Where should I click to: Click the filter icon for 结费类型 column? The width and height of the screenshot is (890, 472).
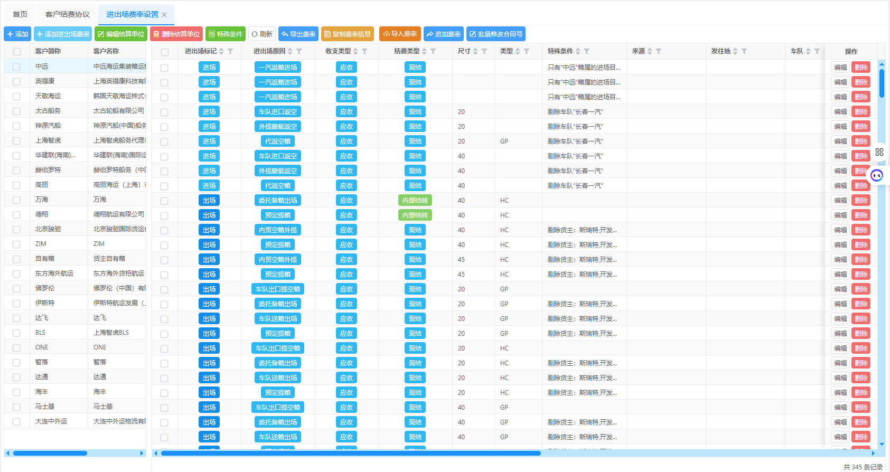(433, 52)
